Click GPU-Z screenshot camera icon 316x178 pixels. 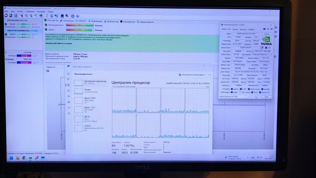coord(264,29)
